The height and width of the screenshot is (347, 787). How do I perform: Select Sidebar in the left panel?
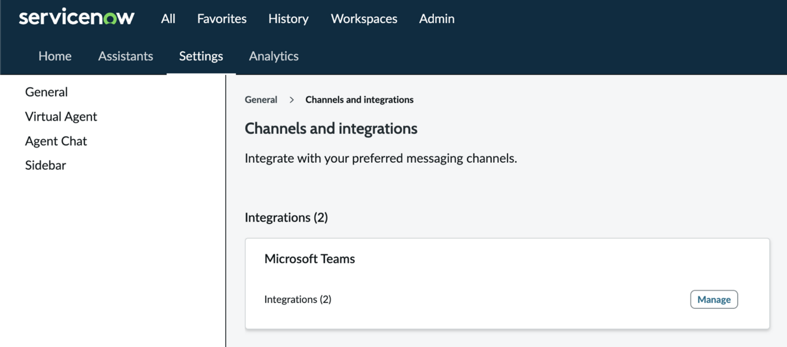[x=46, y=165]
